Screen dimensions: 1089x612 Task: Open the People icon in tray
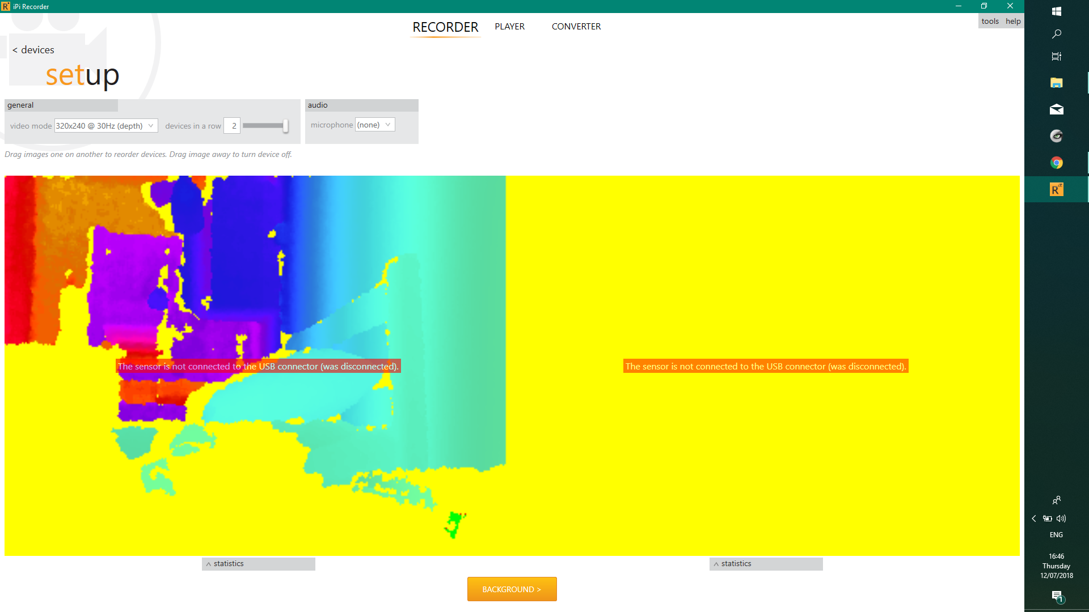click(1056, 500)
